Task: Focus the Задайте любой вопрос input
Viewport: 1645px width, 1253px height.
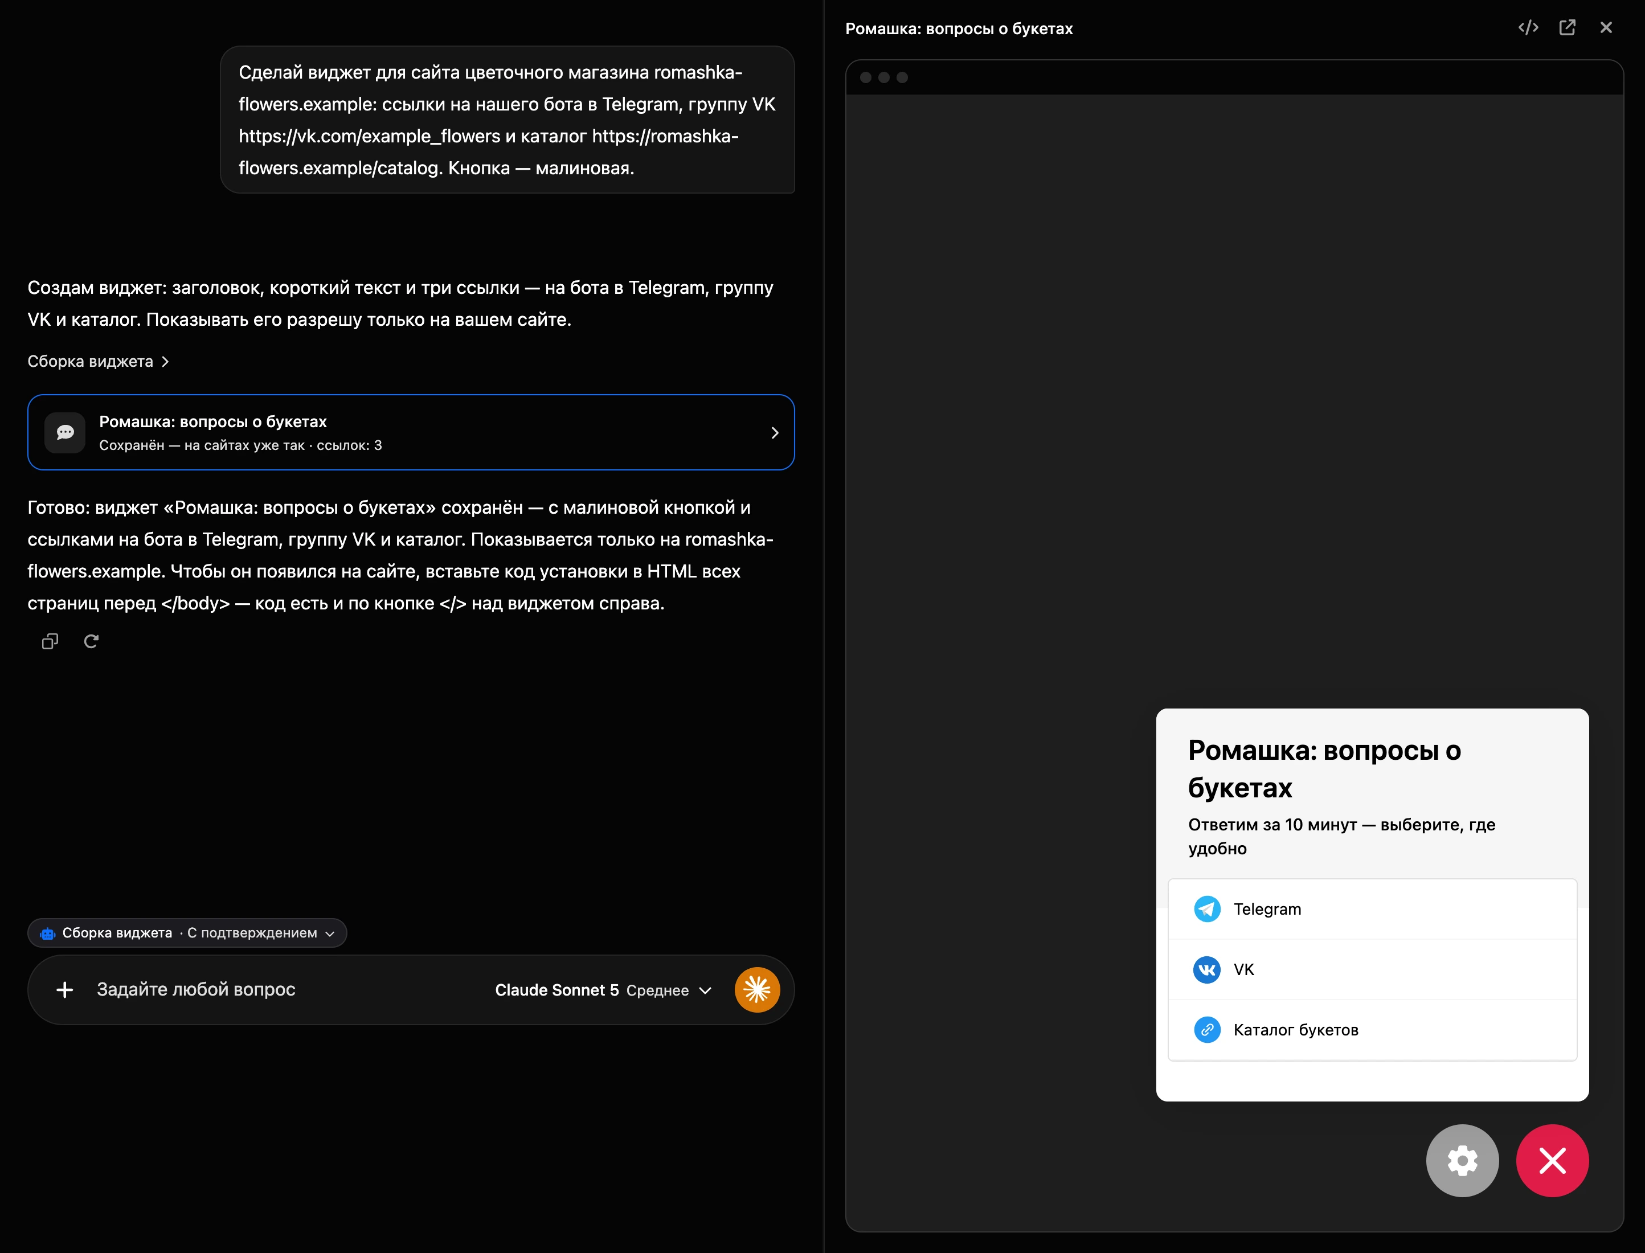Action: point(283,990)
